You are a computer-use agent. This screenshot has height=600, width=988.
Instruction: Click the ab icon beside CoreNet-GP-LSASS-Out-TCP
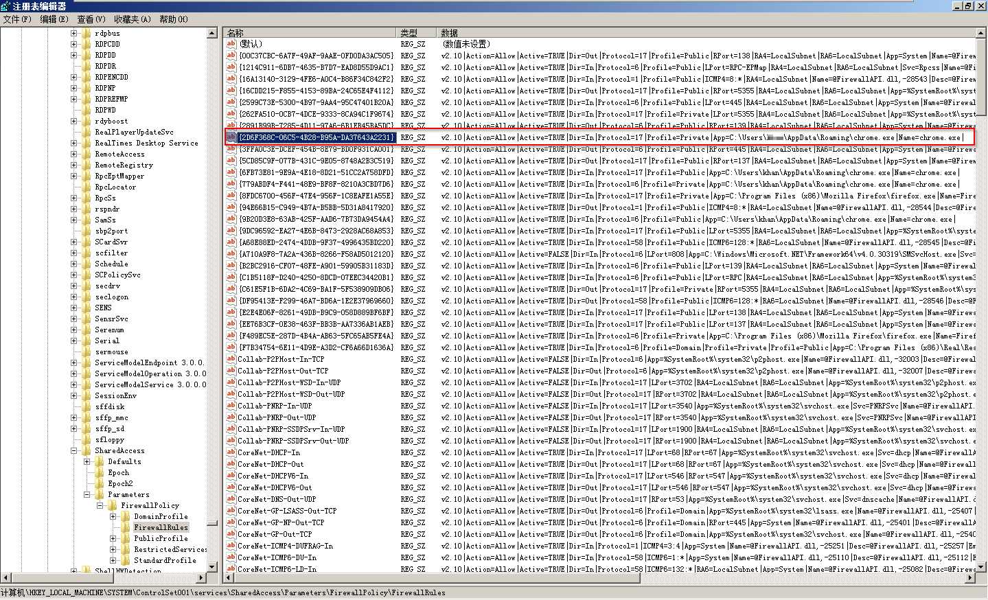pyautogui.click(x=231, y=511)
